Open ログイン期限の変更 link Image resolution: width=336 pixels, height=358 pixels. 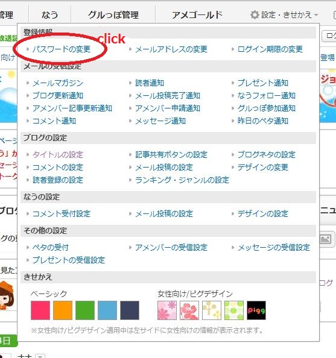[270, 49]
